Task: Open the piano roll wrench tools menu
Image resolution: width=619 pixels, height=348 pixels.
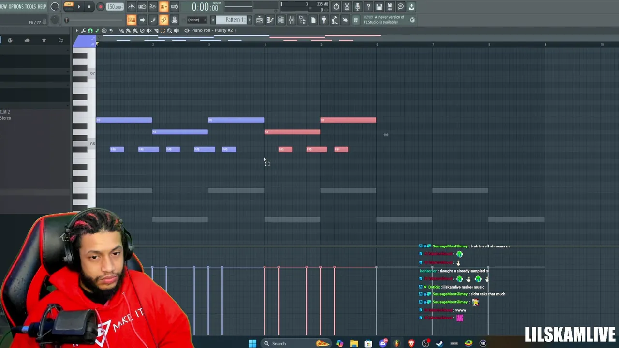Action: [83, 30]
